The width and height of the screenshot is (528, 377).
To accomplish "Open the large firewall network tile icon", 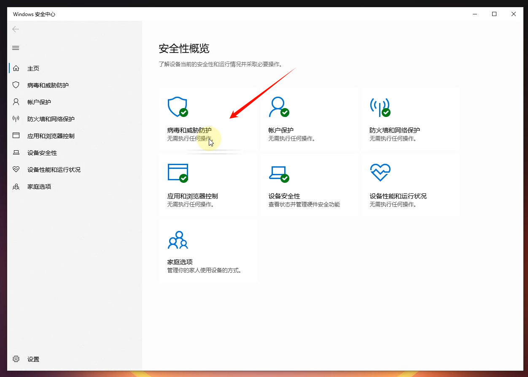I will coord(380,107).
